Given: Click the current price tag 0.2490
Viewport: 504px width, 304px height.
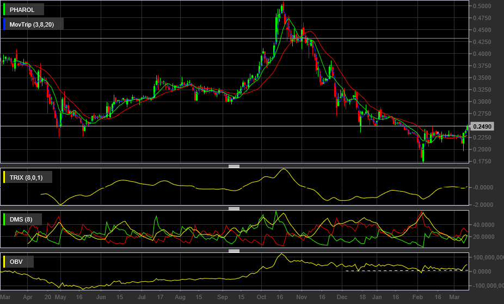Looking at the screenshot, I should [x=483, y=126].
